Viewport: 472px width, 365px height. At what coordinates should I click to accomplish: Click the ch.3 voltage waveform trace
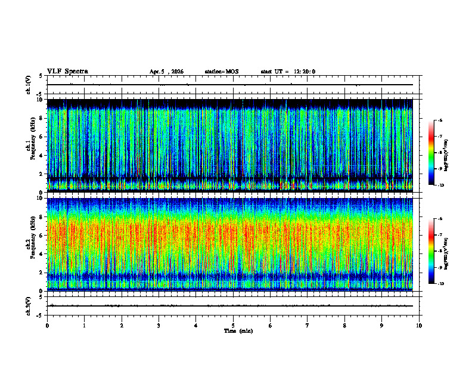pyautogui.click(x=230, y=306)
